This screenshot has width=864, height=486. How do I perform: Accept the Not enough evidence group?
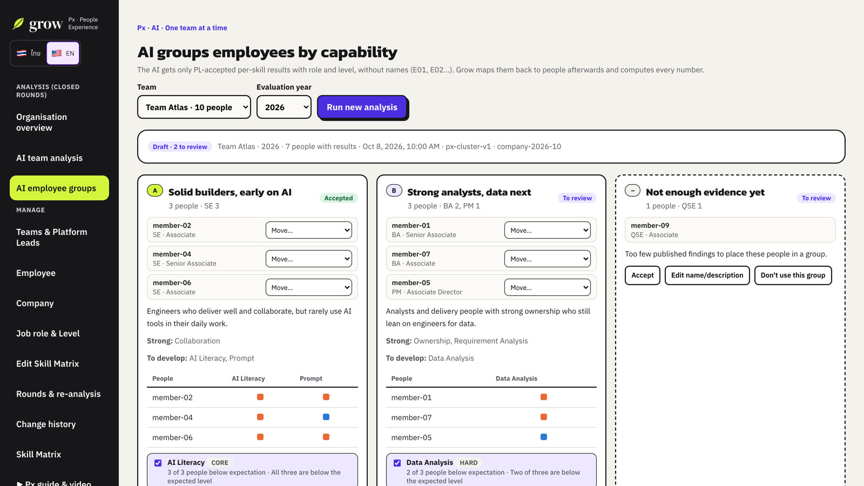tap(643, 275)
